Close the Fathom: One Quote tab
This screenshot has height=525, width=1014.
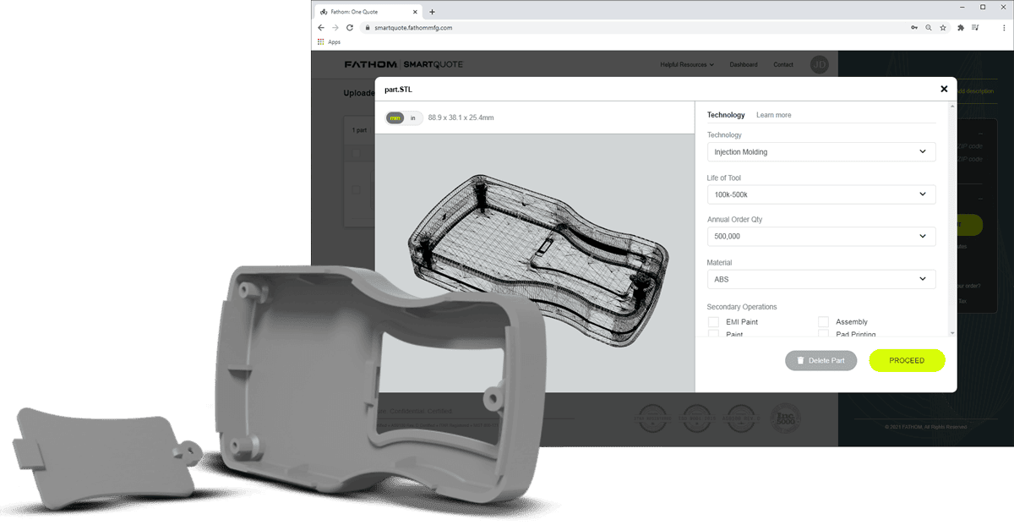(414, 12)
